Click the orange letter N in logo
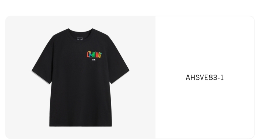This screenshot has height=139, width=260. point(97,55)
